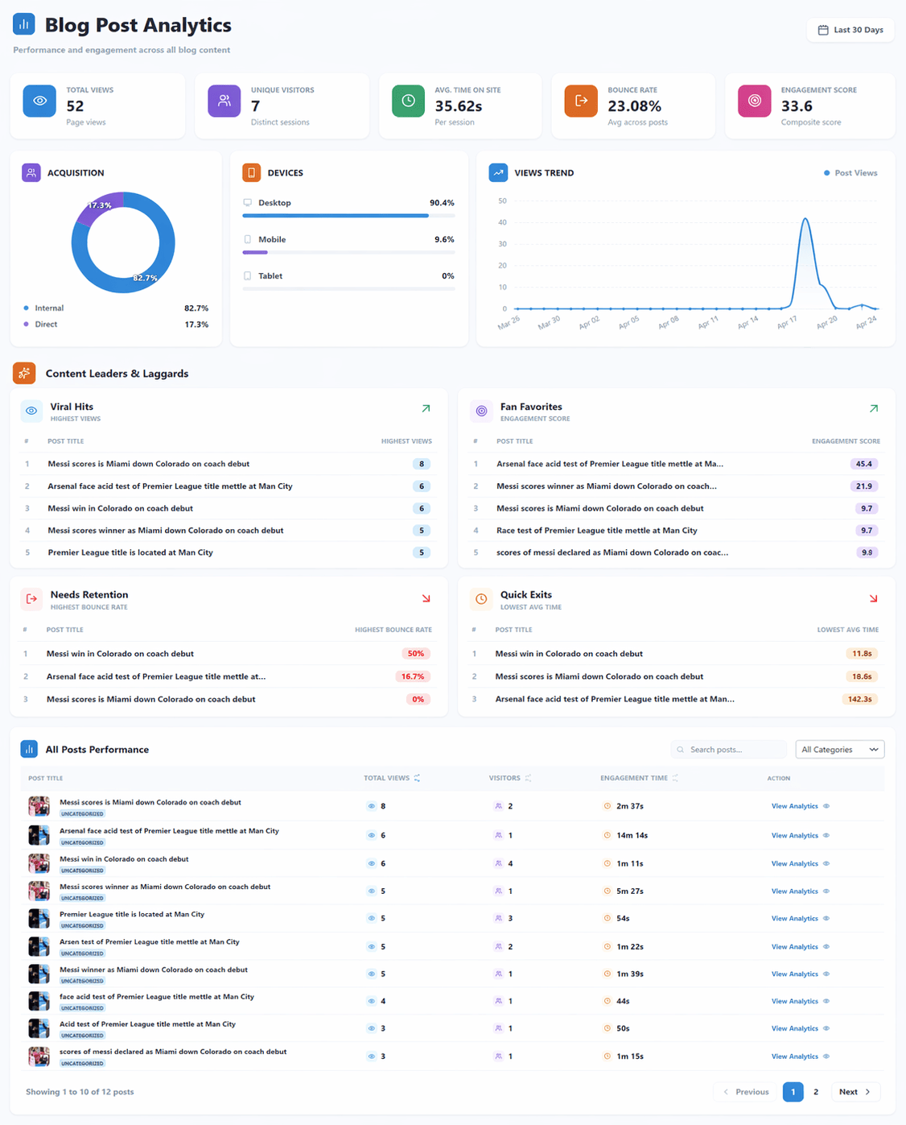Click the Quick Exits clock icon
The height and width of the screenshot is (1125, 906).
[481, 599]
